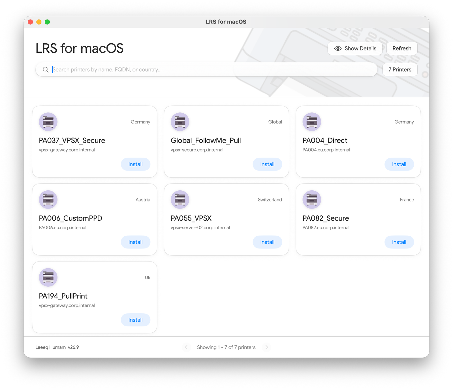Click the Uk country label
453x389 pixels.
pos(148,277)
